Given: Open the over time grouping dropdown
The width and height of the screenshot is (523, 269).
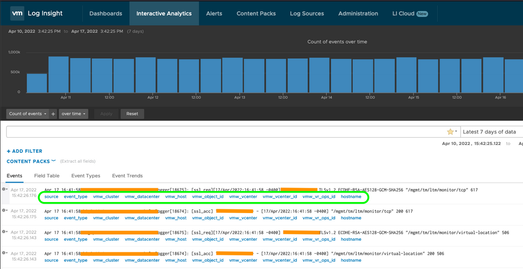Looking at the screenshot, I should coord(74,114).
